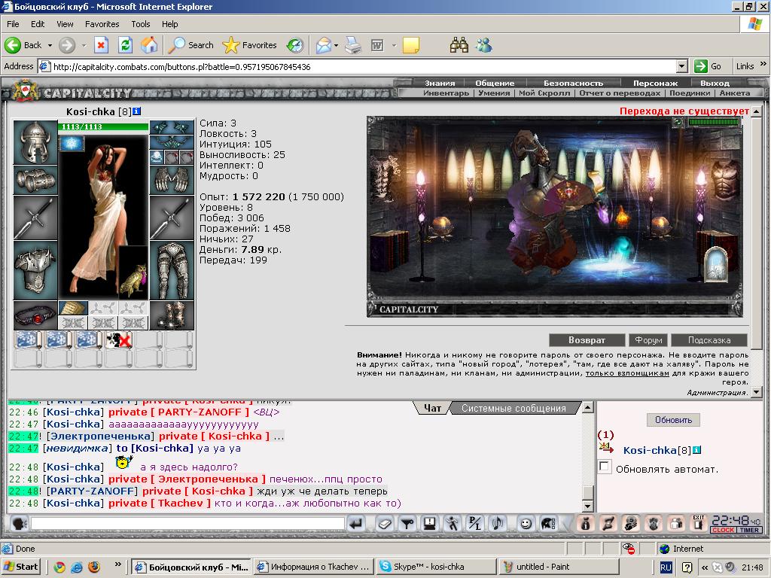This screenshot has height=578, width=771.
Task: Check the 'Обновлять автомат.' checkbox
Action: 605,467
